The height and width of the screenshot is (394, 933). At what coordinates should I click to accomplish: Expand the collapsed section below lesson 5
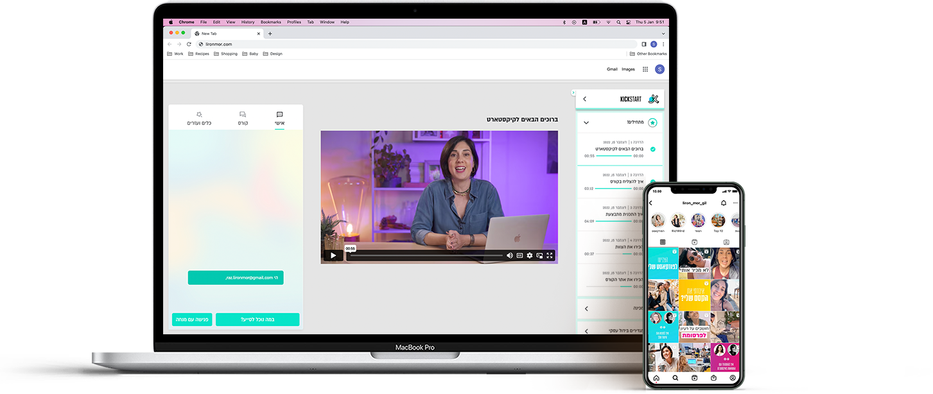[586, 309]
